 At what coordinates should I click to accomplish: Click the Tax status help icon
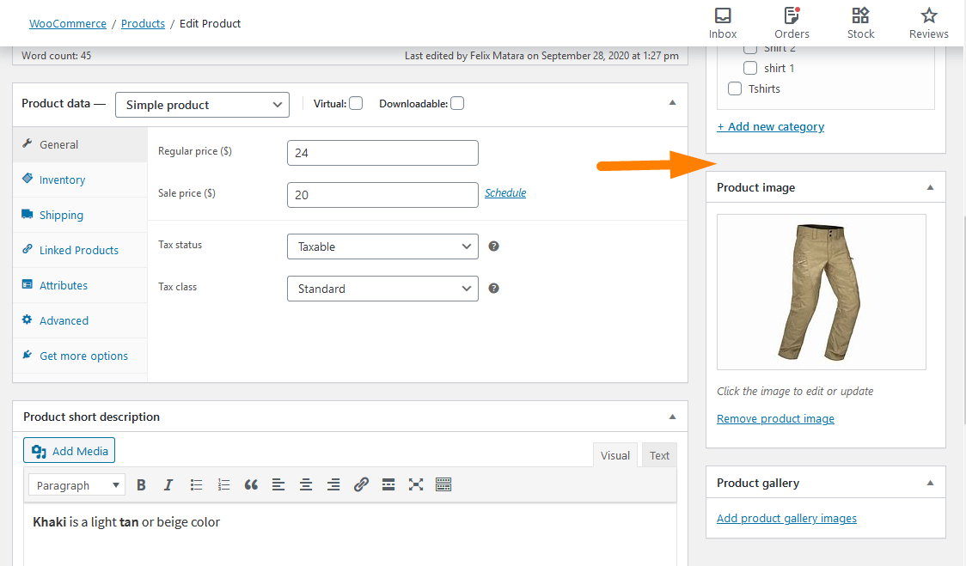(x=493, y=246)
